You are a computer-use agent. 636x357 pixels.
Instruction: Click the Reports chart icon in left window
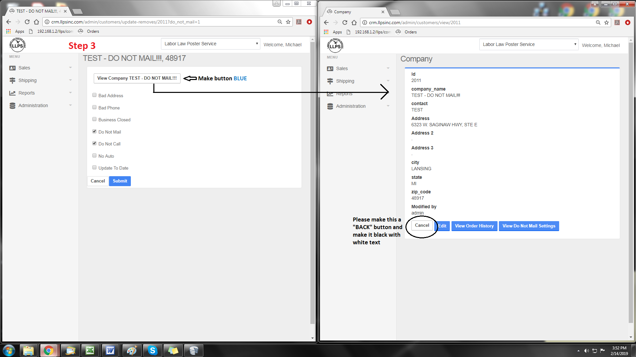(13, 93)
